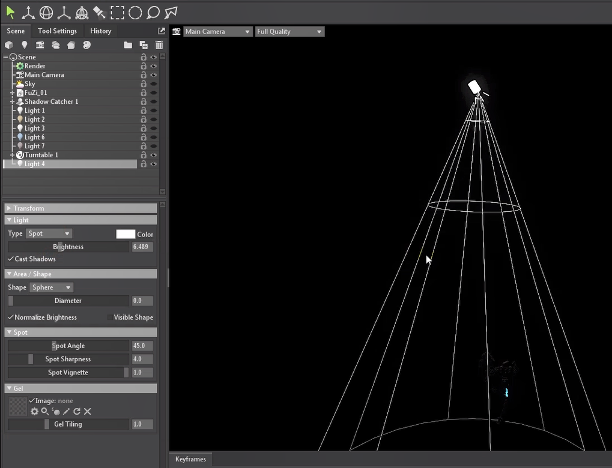Image resolution: width=612 pixels, height=468 pixels.
Task: Activate the translate axes tool
Action: click(28, 13)
